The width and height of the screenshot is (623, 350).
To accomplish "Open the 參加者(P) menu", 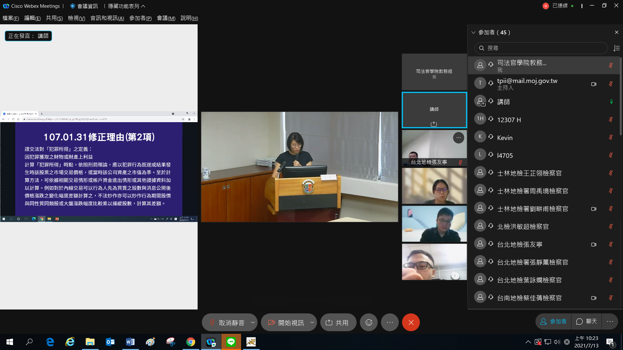I will coord(140,18).
